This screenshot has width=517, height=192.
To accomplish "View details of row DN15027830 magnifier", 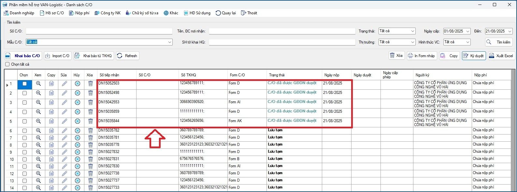I will coord(38,167).
